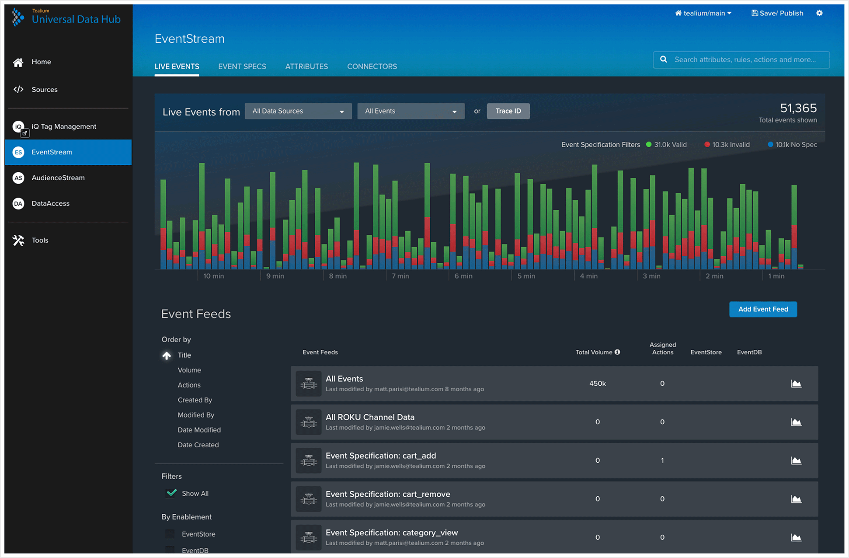Image resolution: width=849 pixels, height=558 pixels.
Task: Order event feeds by Created By
Action: click(x=195, y=400)
